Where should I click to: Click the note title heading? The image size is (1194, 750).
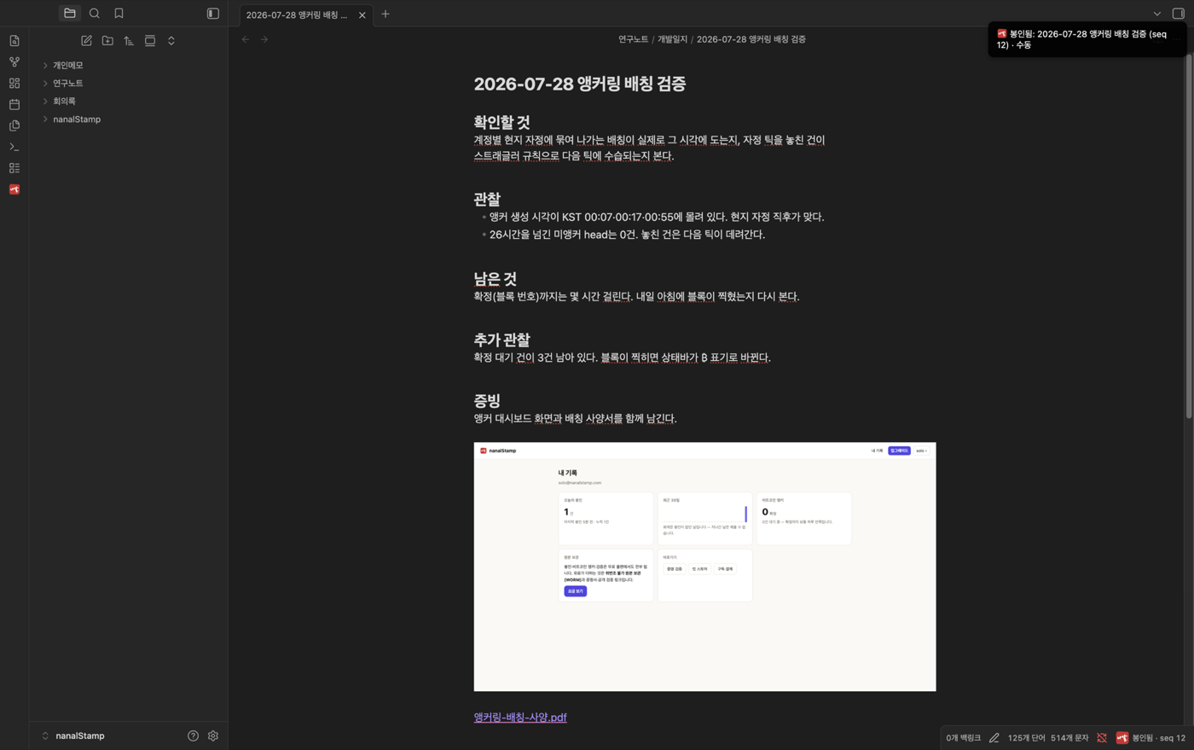[x=580, y=84]
